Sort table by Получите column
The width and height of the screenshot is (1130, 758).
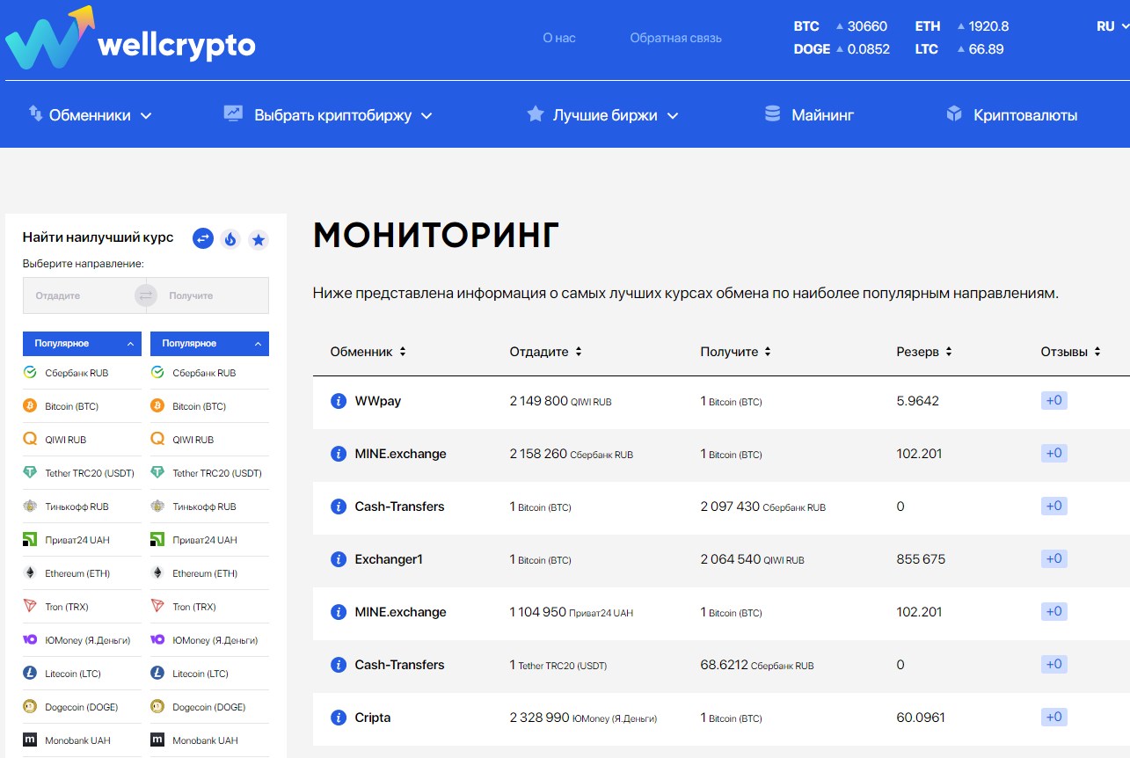pyautogui.click(x=735, y=352)
